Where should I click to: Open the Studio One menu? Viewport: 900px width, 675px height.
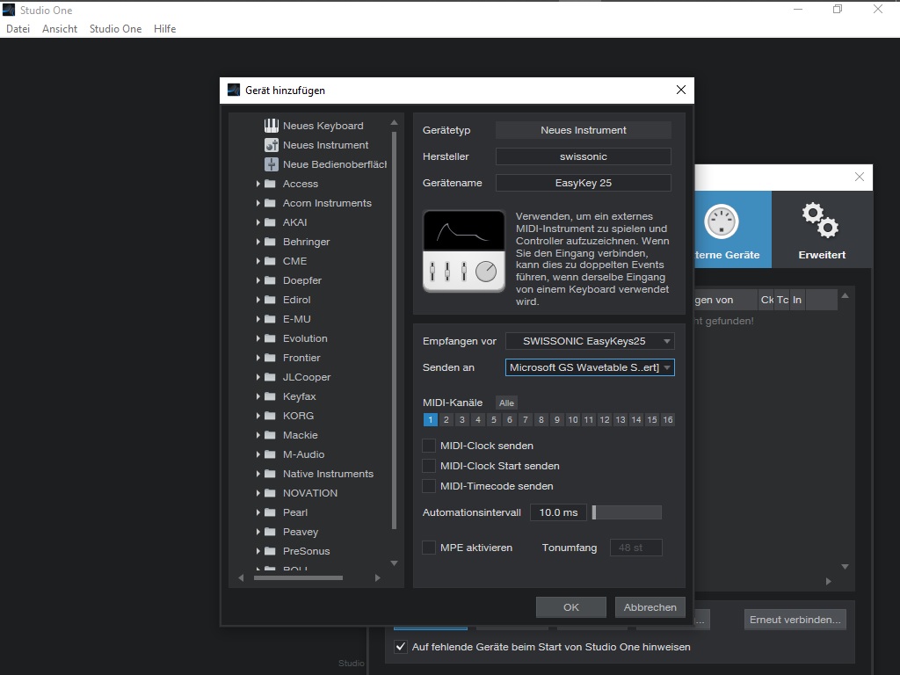115,29
